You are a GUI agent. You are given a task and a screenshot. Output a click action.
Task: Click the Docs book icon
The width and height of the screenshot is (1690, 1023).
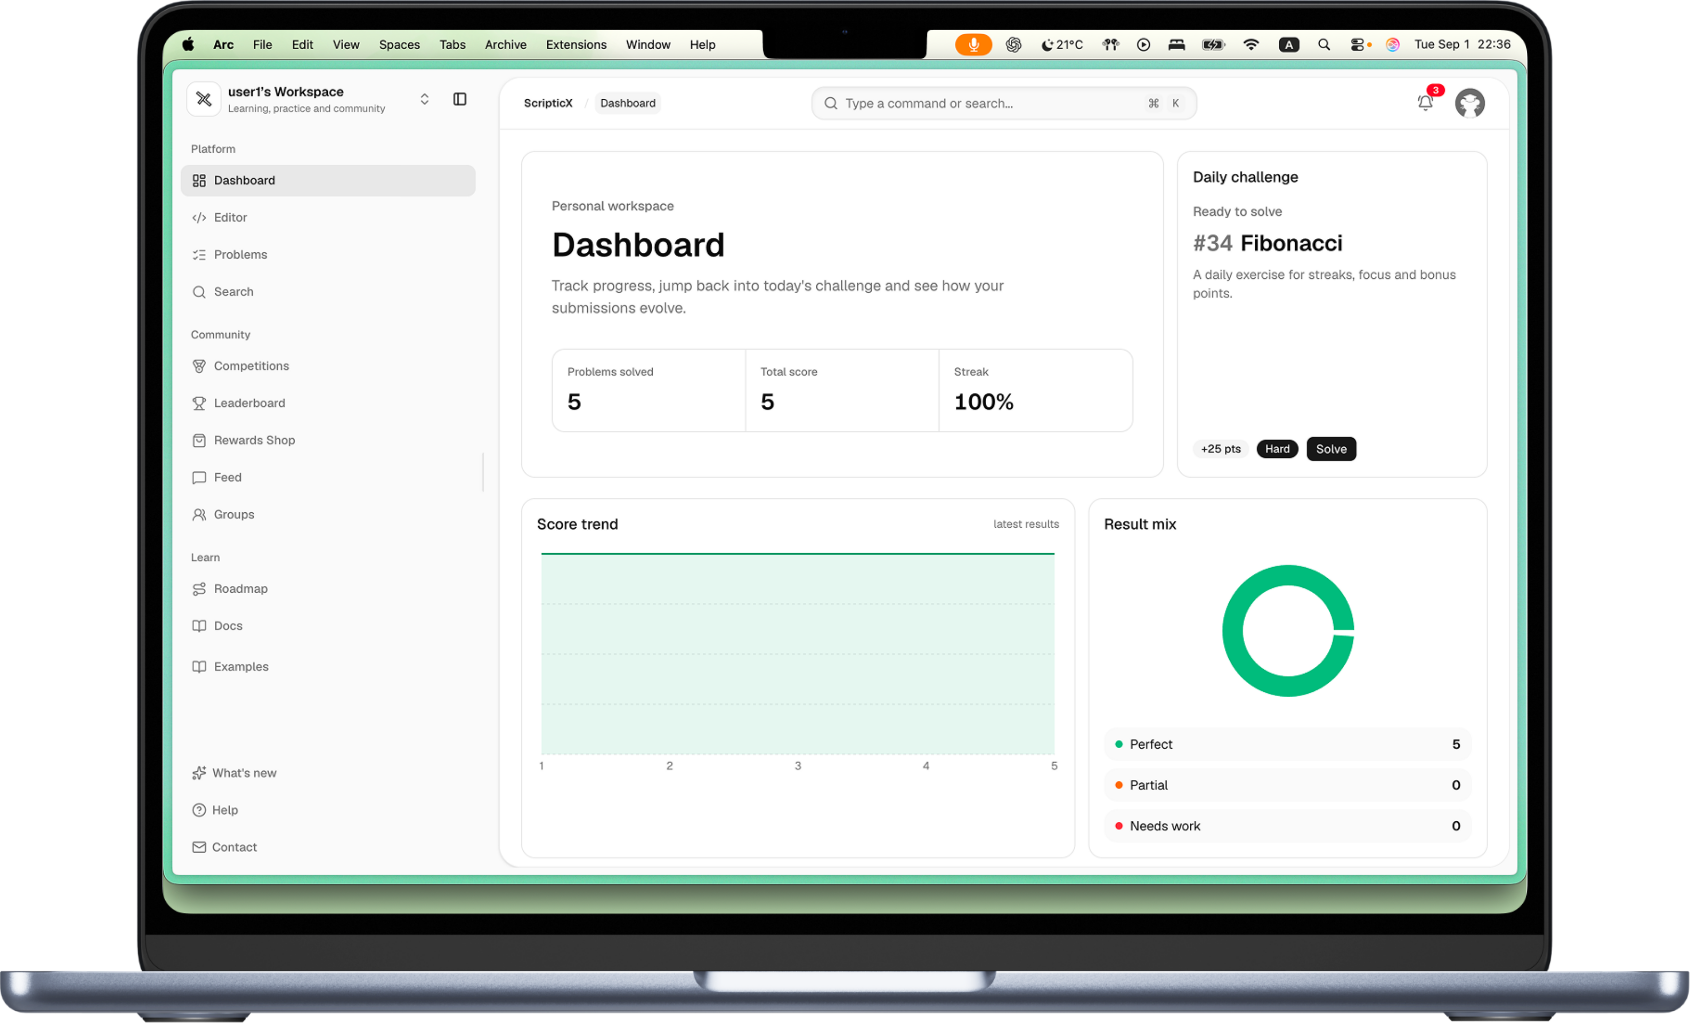(x=199, y=626)
